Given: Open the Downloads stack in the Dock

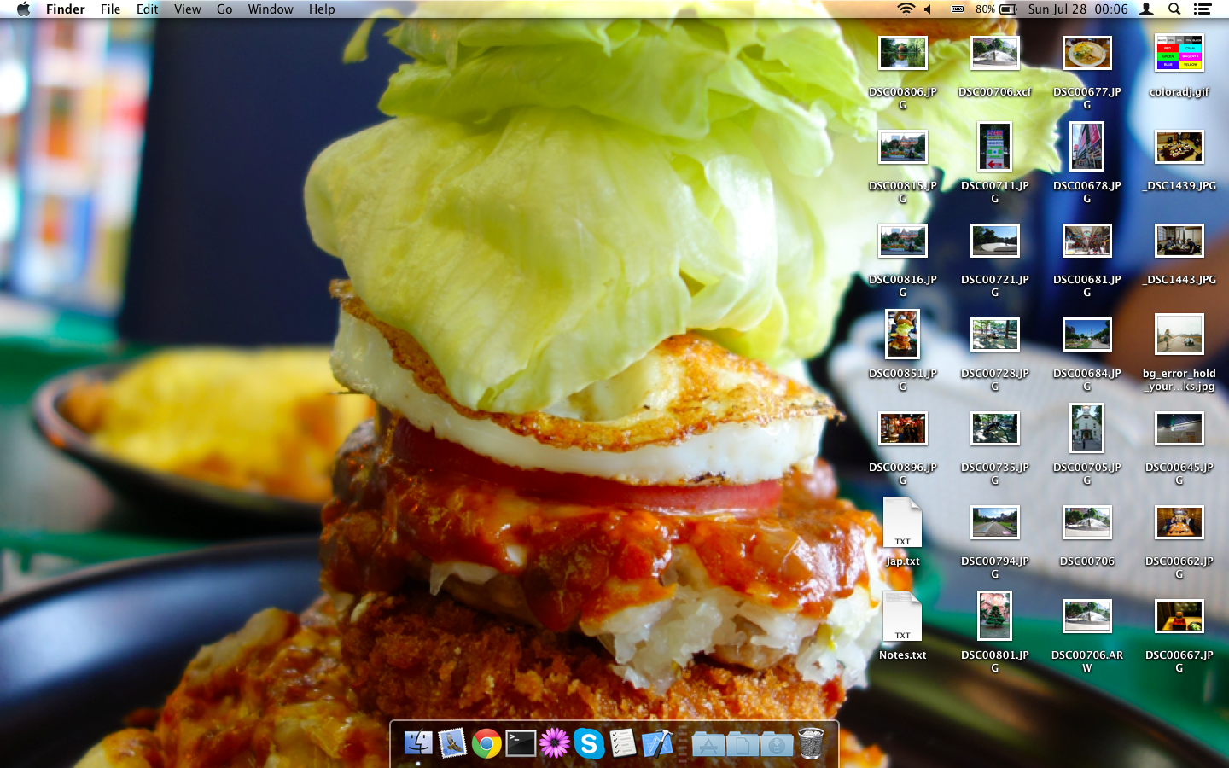Looking at the screenshot, I should (x=777, y=745).
